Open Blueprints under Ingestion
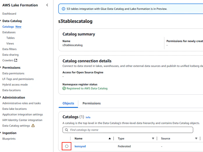Image resolution: width=203 pixels, height=152 pixels. [x=9, y=139]
